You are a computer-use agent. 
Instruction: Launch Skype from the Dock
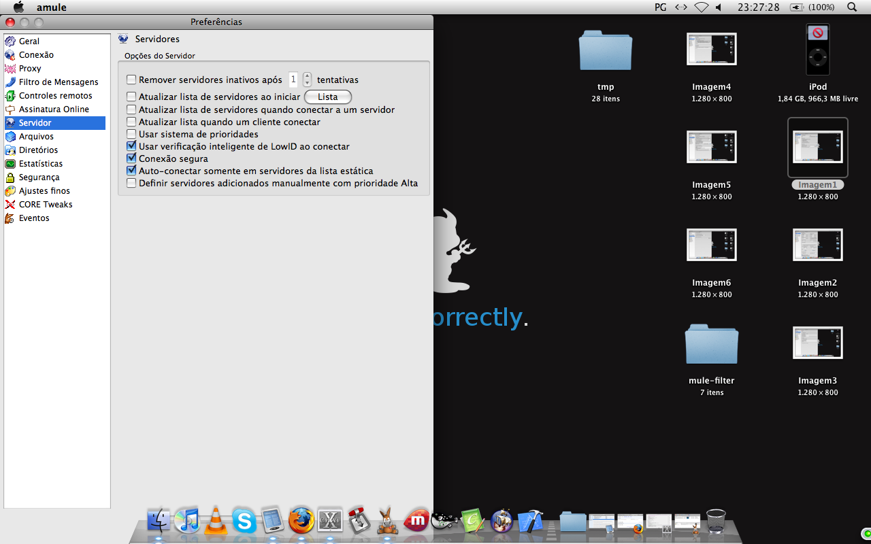tap(244, 521)
